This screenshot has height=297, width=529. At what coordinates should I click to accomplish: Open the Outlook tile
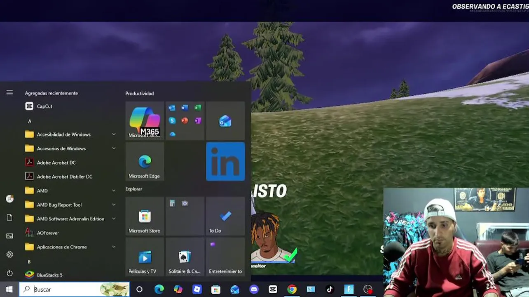point(225,120)
